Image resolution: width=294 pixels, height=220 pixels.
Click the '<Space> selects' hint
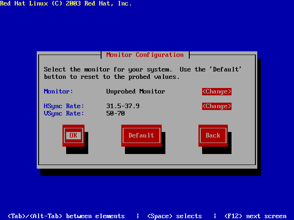click(x=175, y=216)
